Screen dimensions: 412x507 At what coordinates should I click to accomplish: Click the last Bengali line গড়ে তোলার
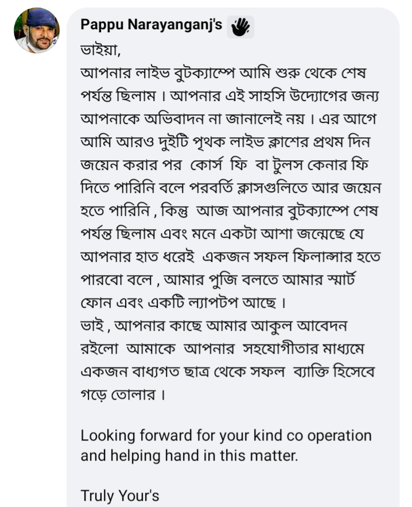[x=123, y=395]
